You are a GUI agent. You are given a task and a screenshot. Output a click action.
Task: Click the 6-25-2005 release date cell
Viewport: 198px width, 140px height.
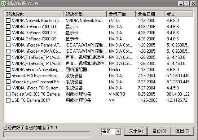point(146,94)
